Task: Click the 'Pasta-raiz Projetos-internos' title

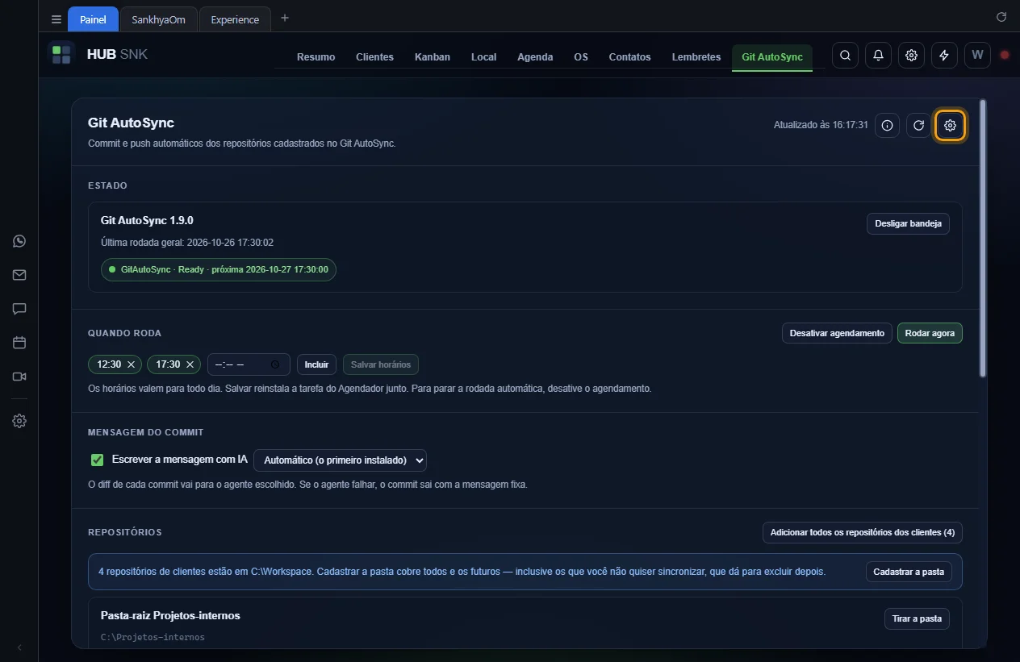Action: pyautogui.click(x=170, y=615)
